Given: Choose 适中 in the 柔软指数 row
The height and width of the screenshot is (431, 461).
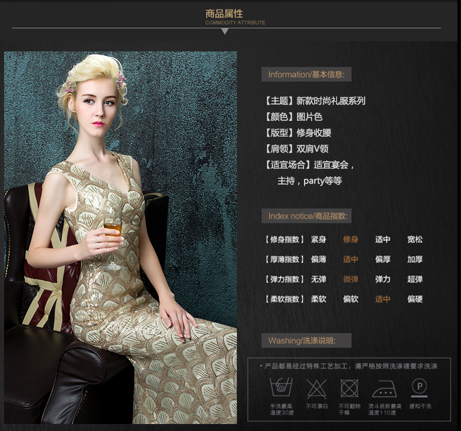Looking at the screenshot, I should pyautogui.click(x=383, y=299).
